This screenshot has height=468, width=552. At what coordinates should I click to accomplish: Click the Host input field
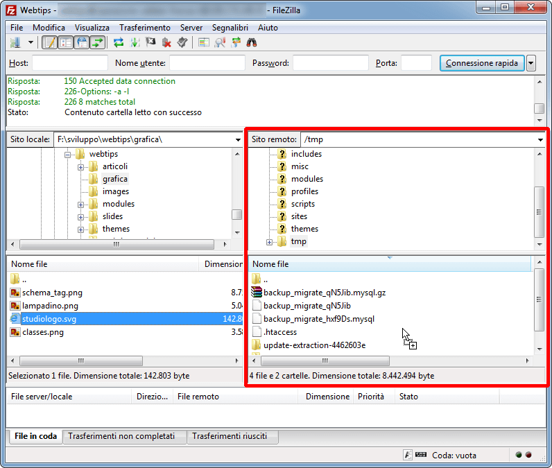(x=69, y=63)
